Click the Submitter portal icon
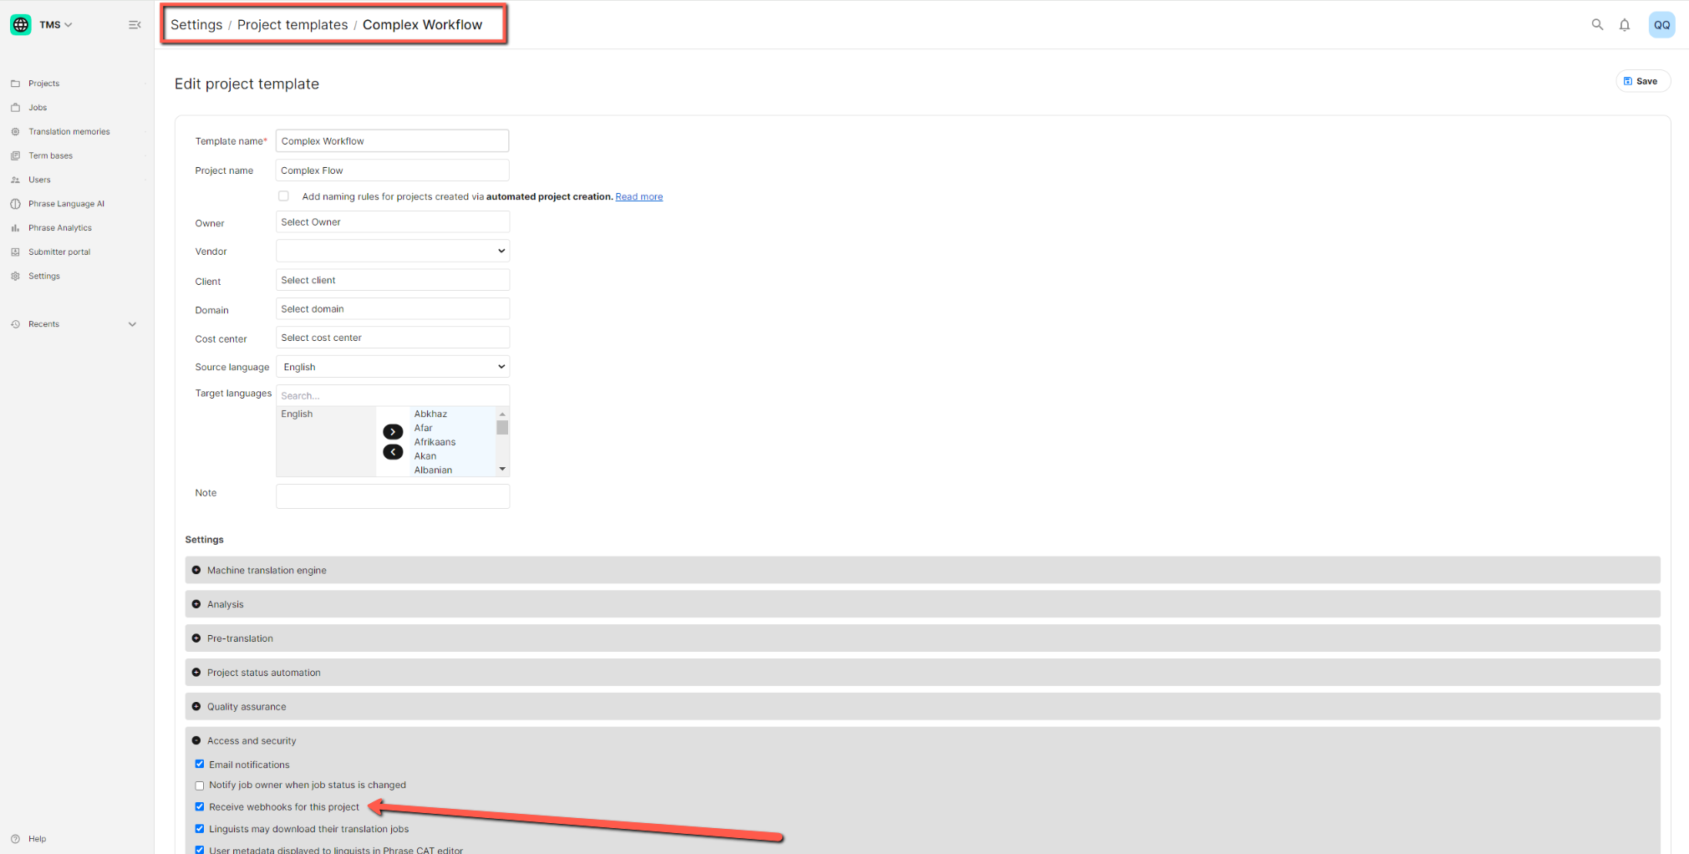Screen dimensions: 1689x854 pos(15,252)
